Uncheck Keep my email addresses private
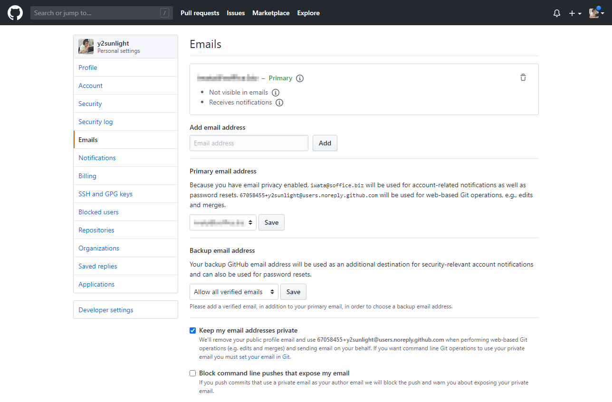The image size is (612, 402). coord(193,331)
